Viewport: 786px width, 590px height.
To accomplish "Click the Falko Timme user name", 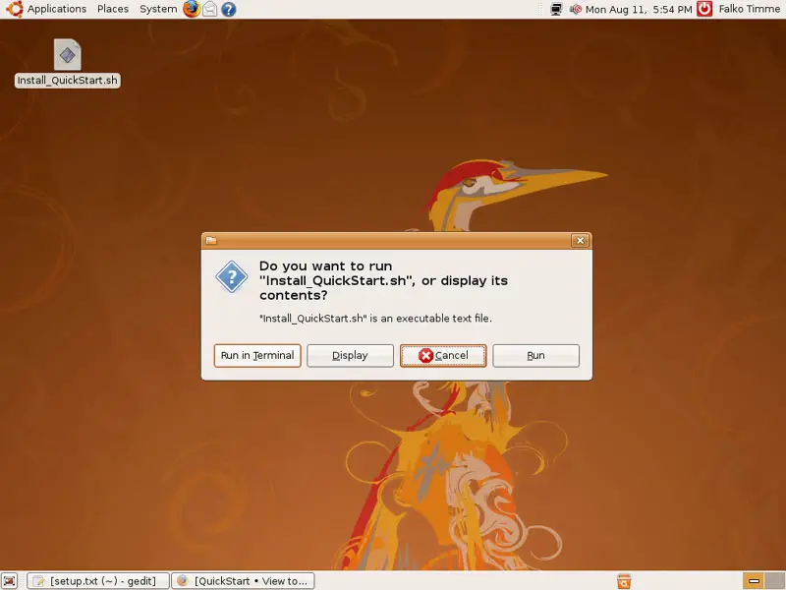I will tap(749, 9).
